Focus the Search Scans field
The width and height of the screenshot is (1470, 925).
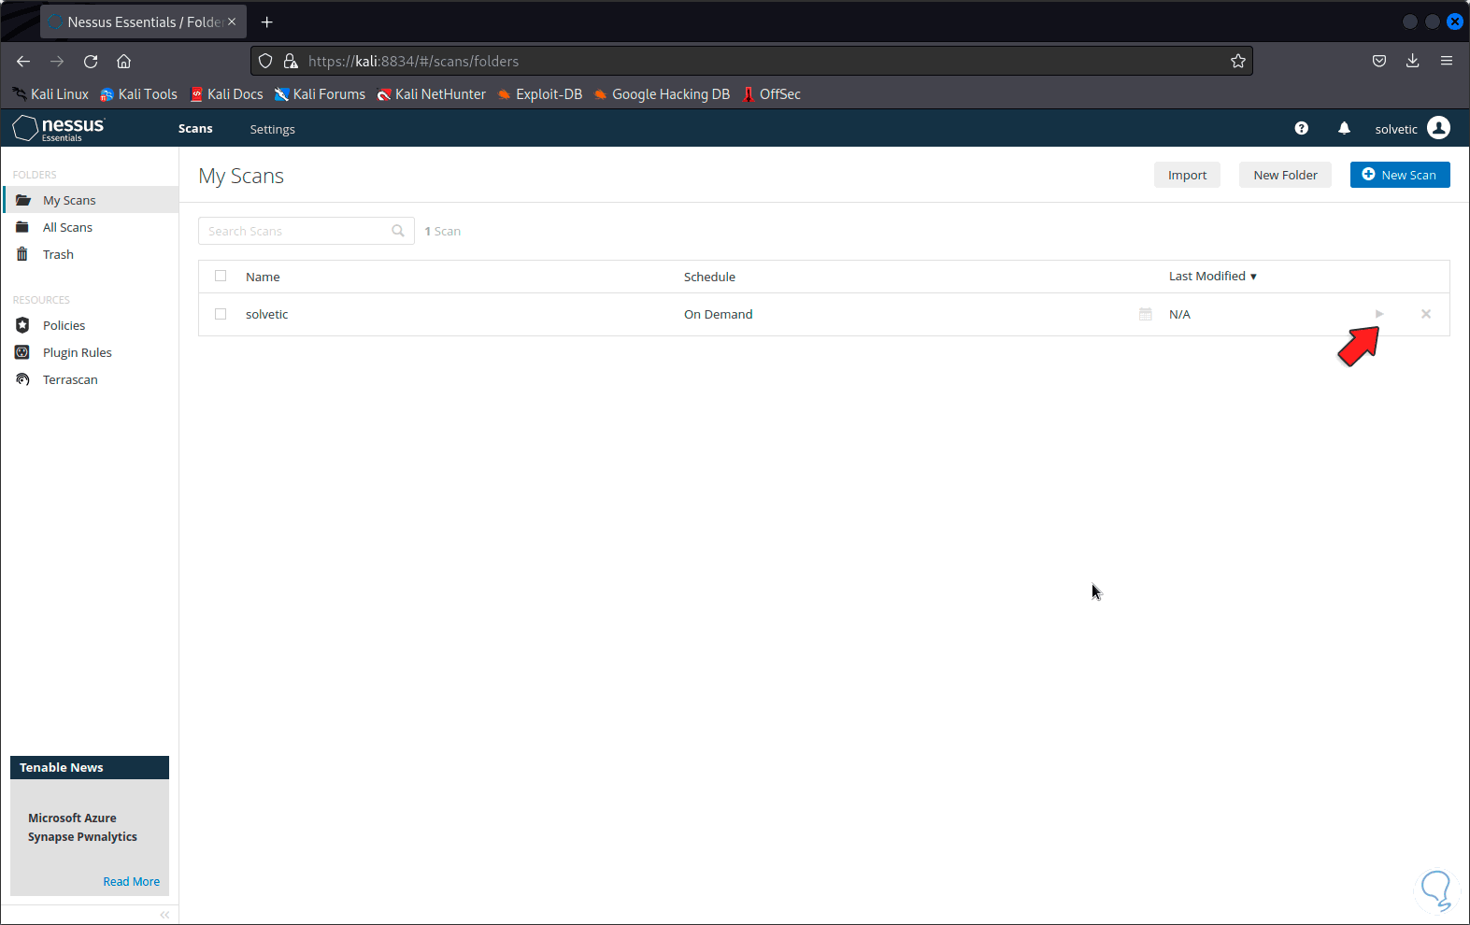pyautogui.click(x=306, y=231)
